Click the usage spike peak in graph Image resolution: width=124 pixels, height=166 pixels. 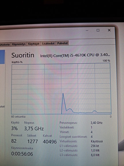point(63,93)
